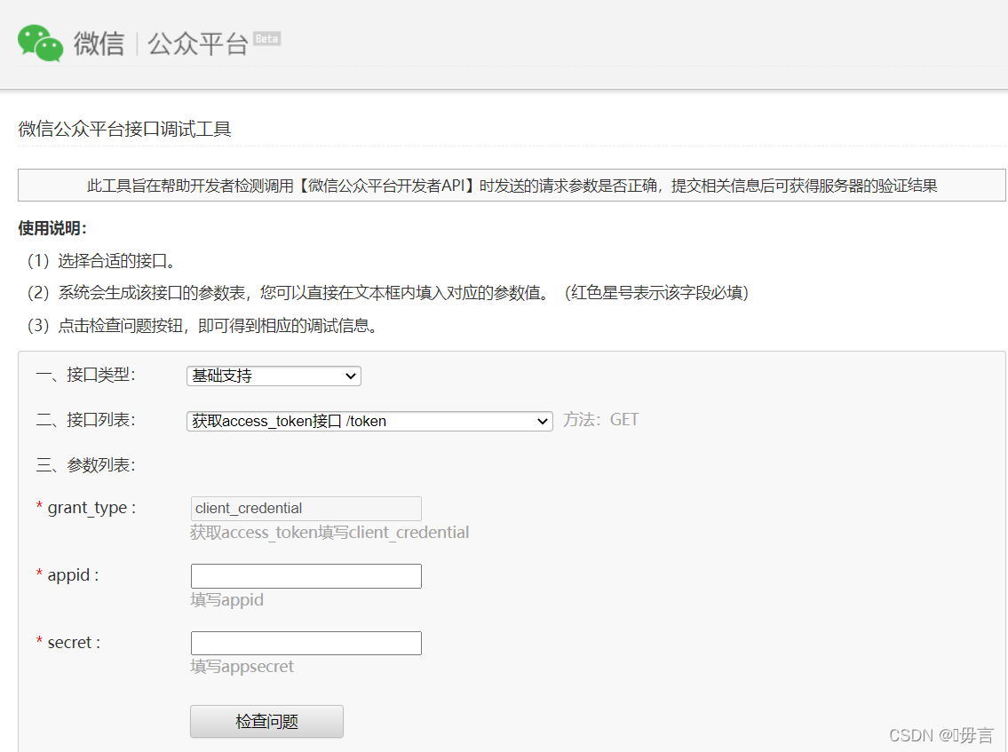This screenshot has height=752, width=1008.
Task: Click the instruction line (3) 点击检查问题按钮
Action: click(202, 326)
